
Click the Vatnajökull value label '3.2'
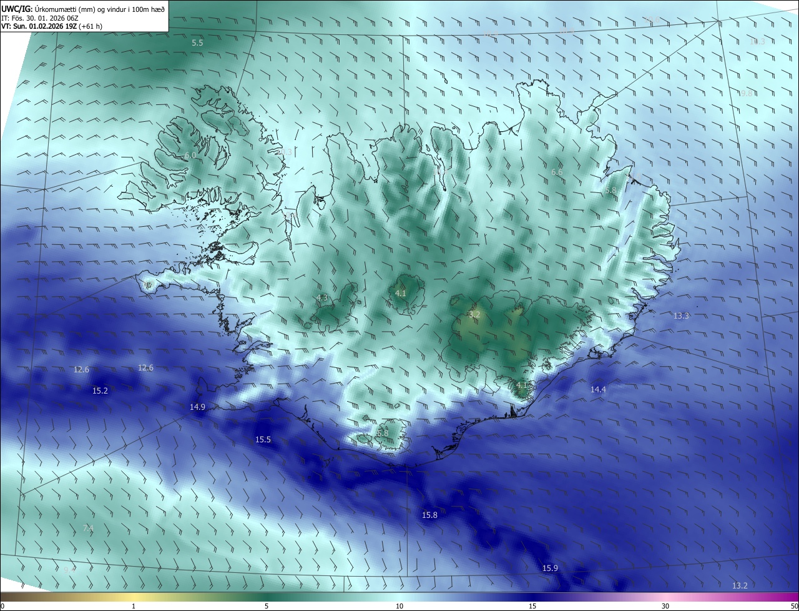pos(474,314)
